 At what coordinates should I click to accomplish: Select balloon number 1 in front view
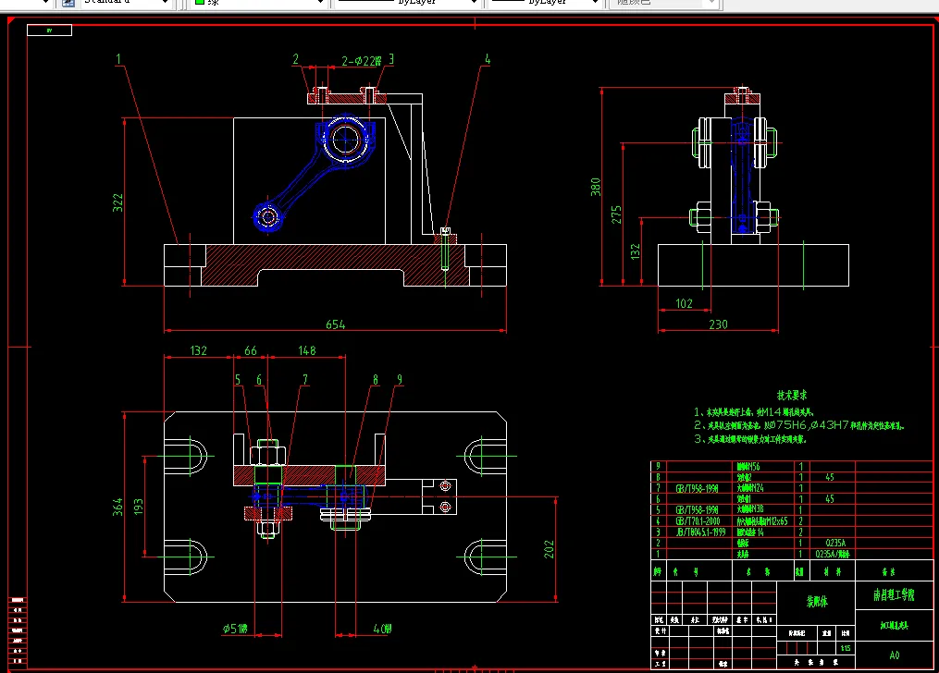click(x=118, y=58)
